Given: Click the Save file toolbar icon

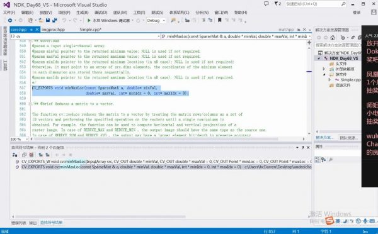Looking at the screenshot, I should click(48, 21).
